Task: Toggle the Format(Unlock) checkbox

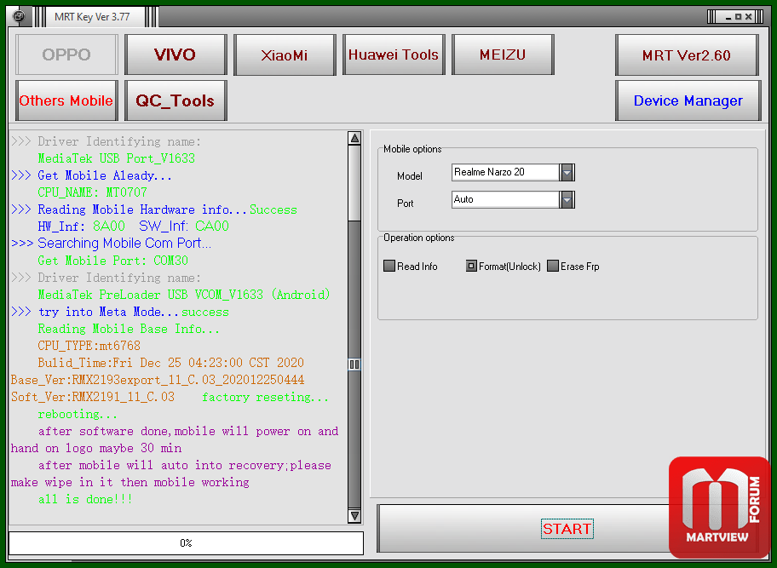Action: (x=471, y=266)
